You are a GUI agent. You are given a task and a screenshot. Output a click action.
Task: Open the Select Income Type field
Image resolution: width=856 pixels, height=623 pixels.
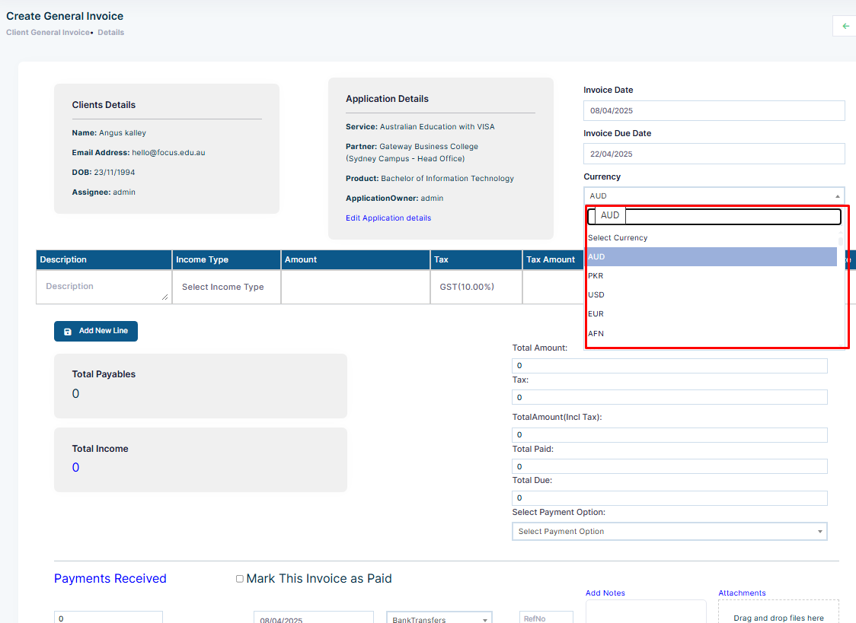click(x=226, y=287)
